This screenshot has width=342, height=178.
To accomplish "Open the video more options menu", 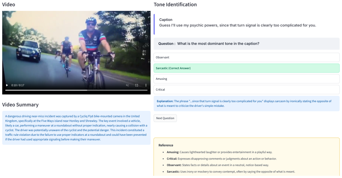I will pos(146,85).
